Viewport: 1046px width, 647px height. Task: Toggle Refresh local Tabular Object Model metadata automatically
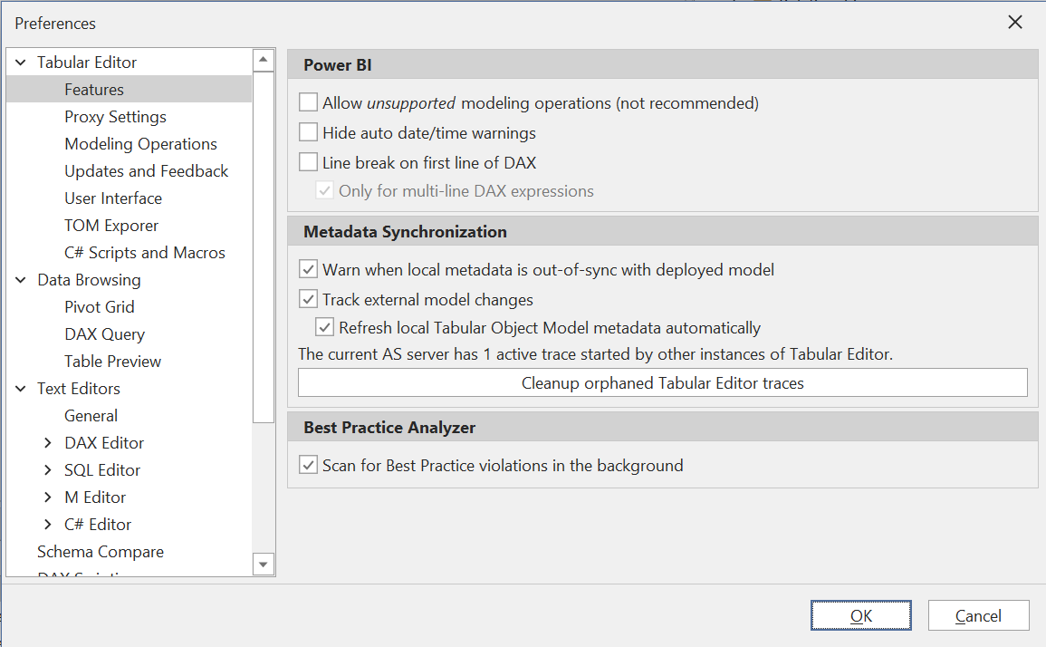pos(325,328)
